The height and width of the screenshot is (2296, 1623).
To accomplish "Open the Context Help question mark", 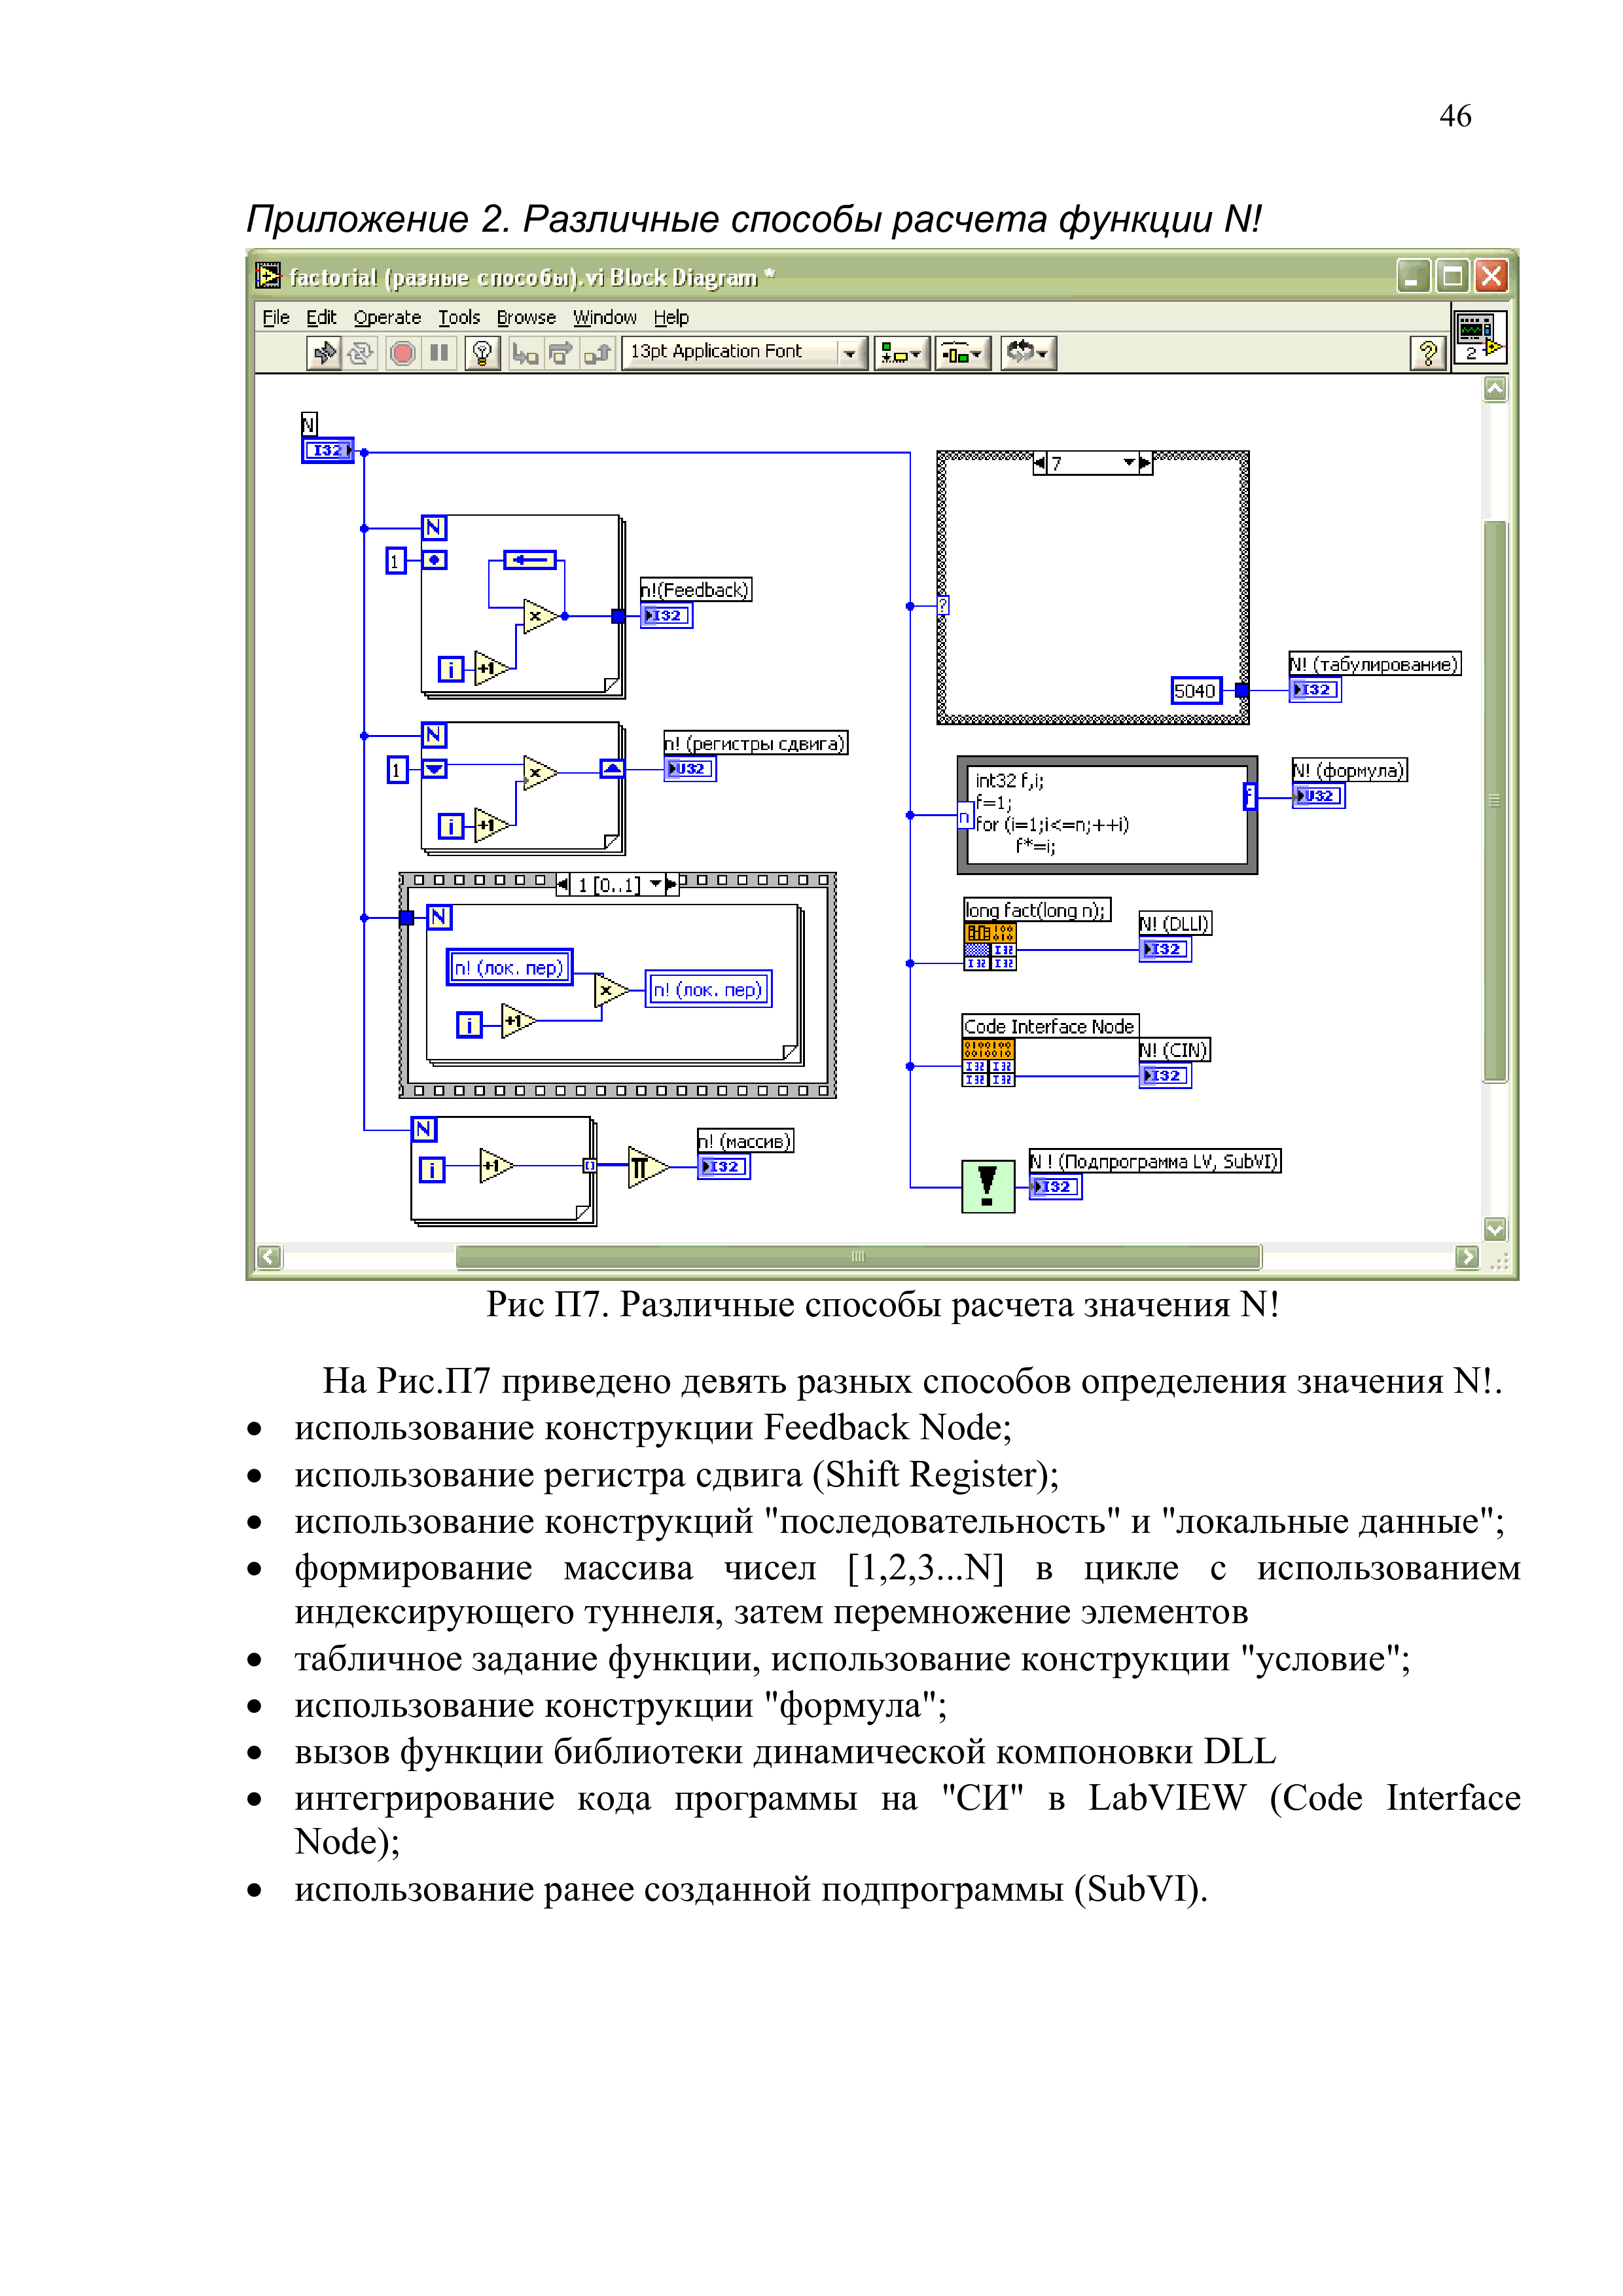I will coord(1427,353).
